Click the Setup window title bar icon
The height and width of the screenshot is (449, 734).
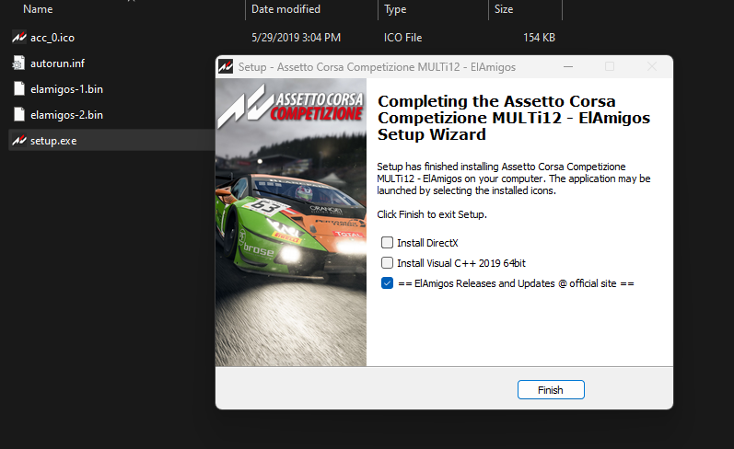(x=226, y=67)
